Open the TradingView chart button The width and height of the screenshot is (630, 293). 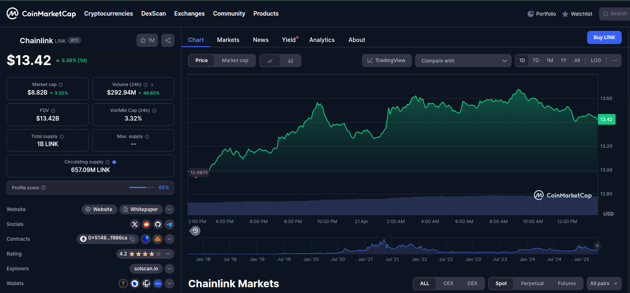click(x=387, y=60)
